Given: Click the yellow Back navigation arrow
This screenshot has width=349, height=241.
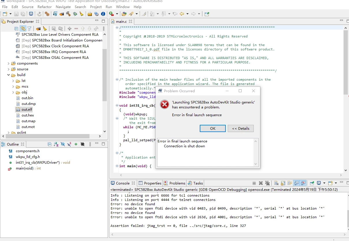Looking at the screenshot, I should click(x=182, y=14).
